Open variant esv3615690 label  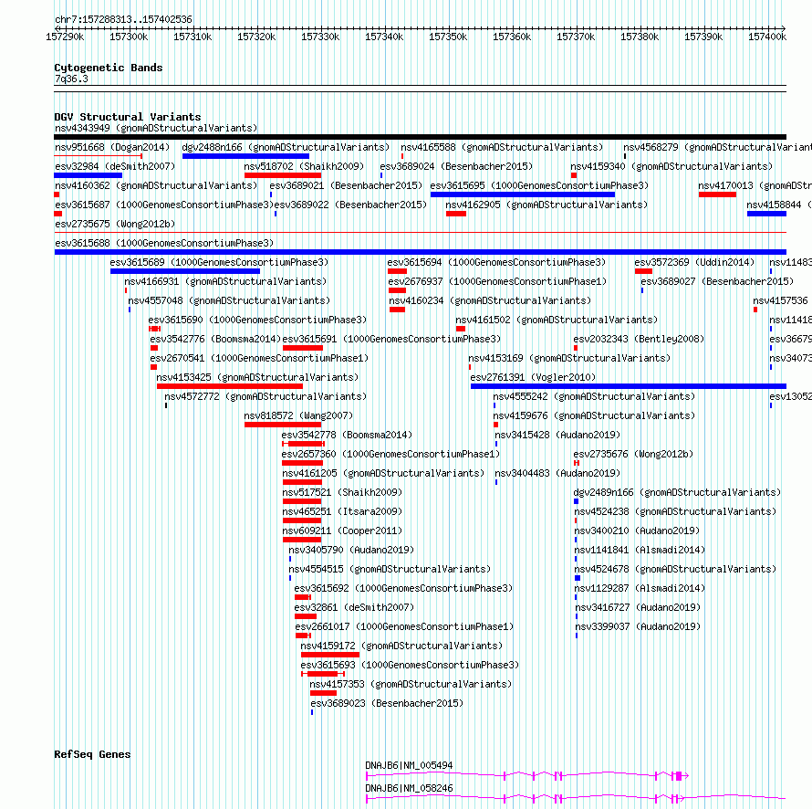click(257, 320)
